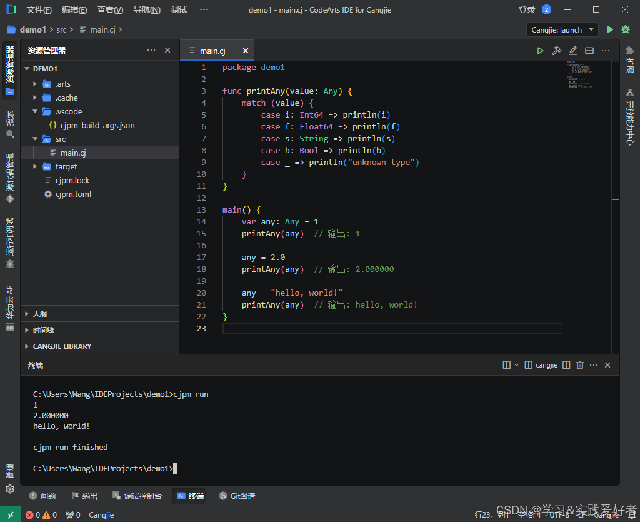The image size is (640, 522).
Task: Open the Cangjie: launch configuration dropdown
Action: [x=562, y=30]
